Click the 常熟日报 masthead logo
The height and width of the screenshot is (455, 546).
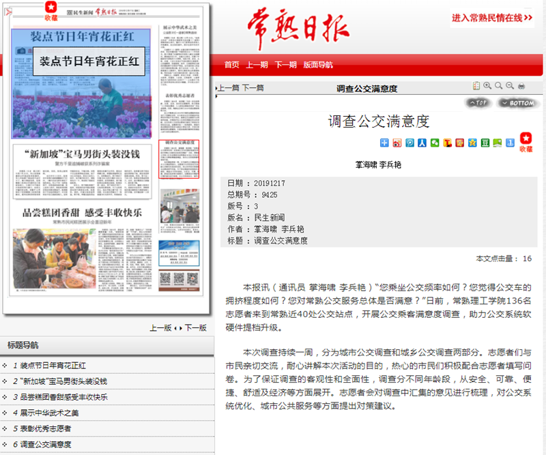coord(298,29)
